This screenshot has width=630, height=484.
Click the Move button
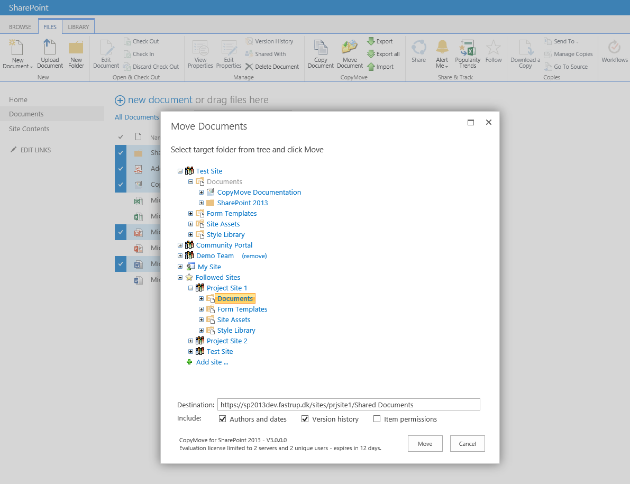tap(425, 443)
